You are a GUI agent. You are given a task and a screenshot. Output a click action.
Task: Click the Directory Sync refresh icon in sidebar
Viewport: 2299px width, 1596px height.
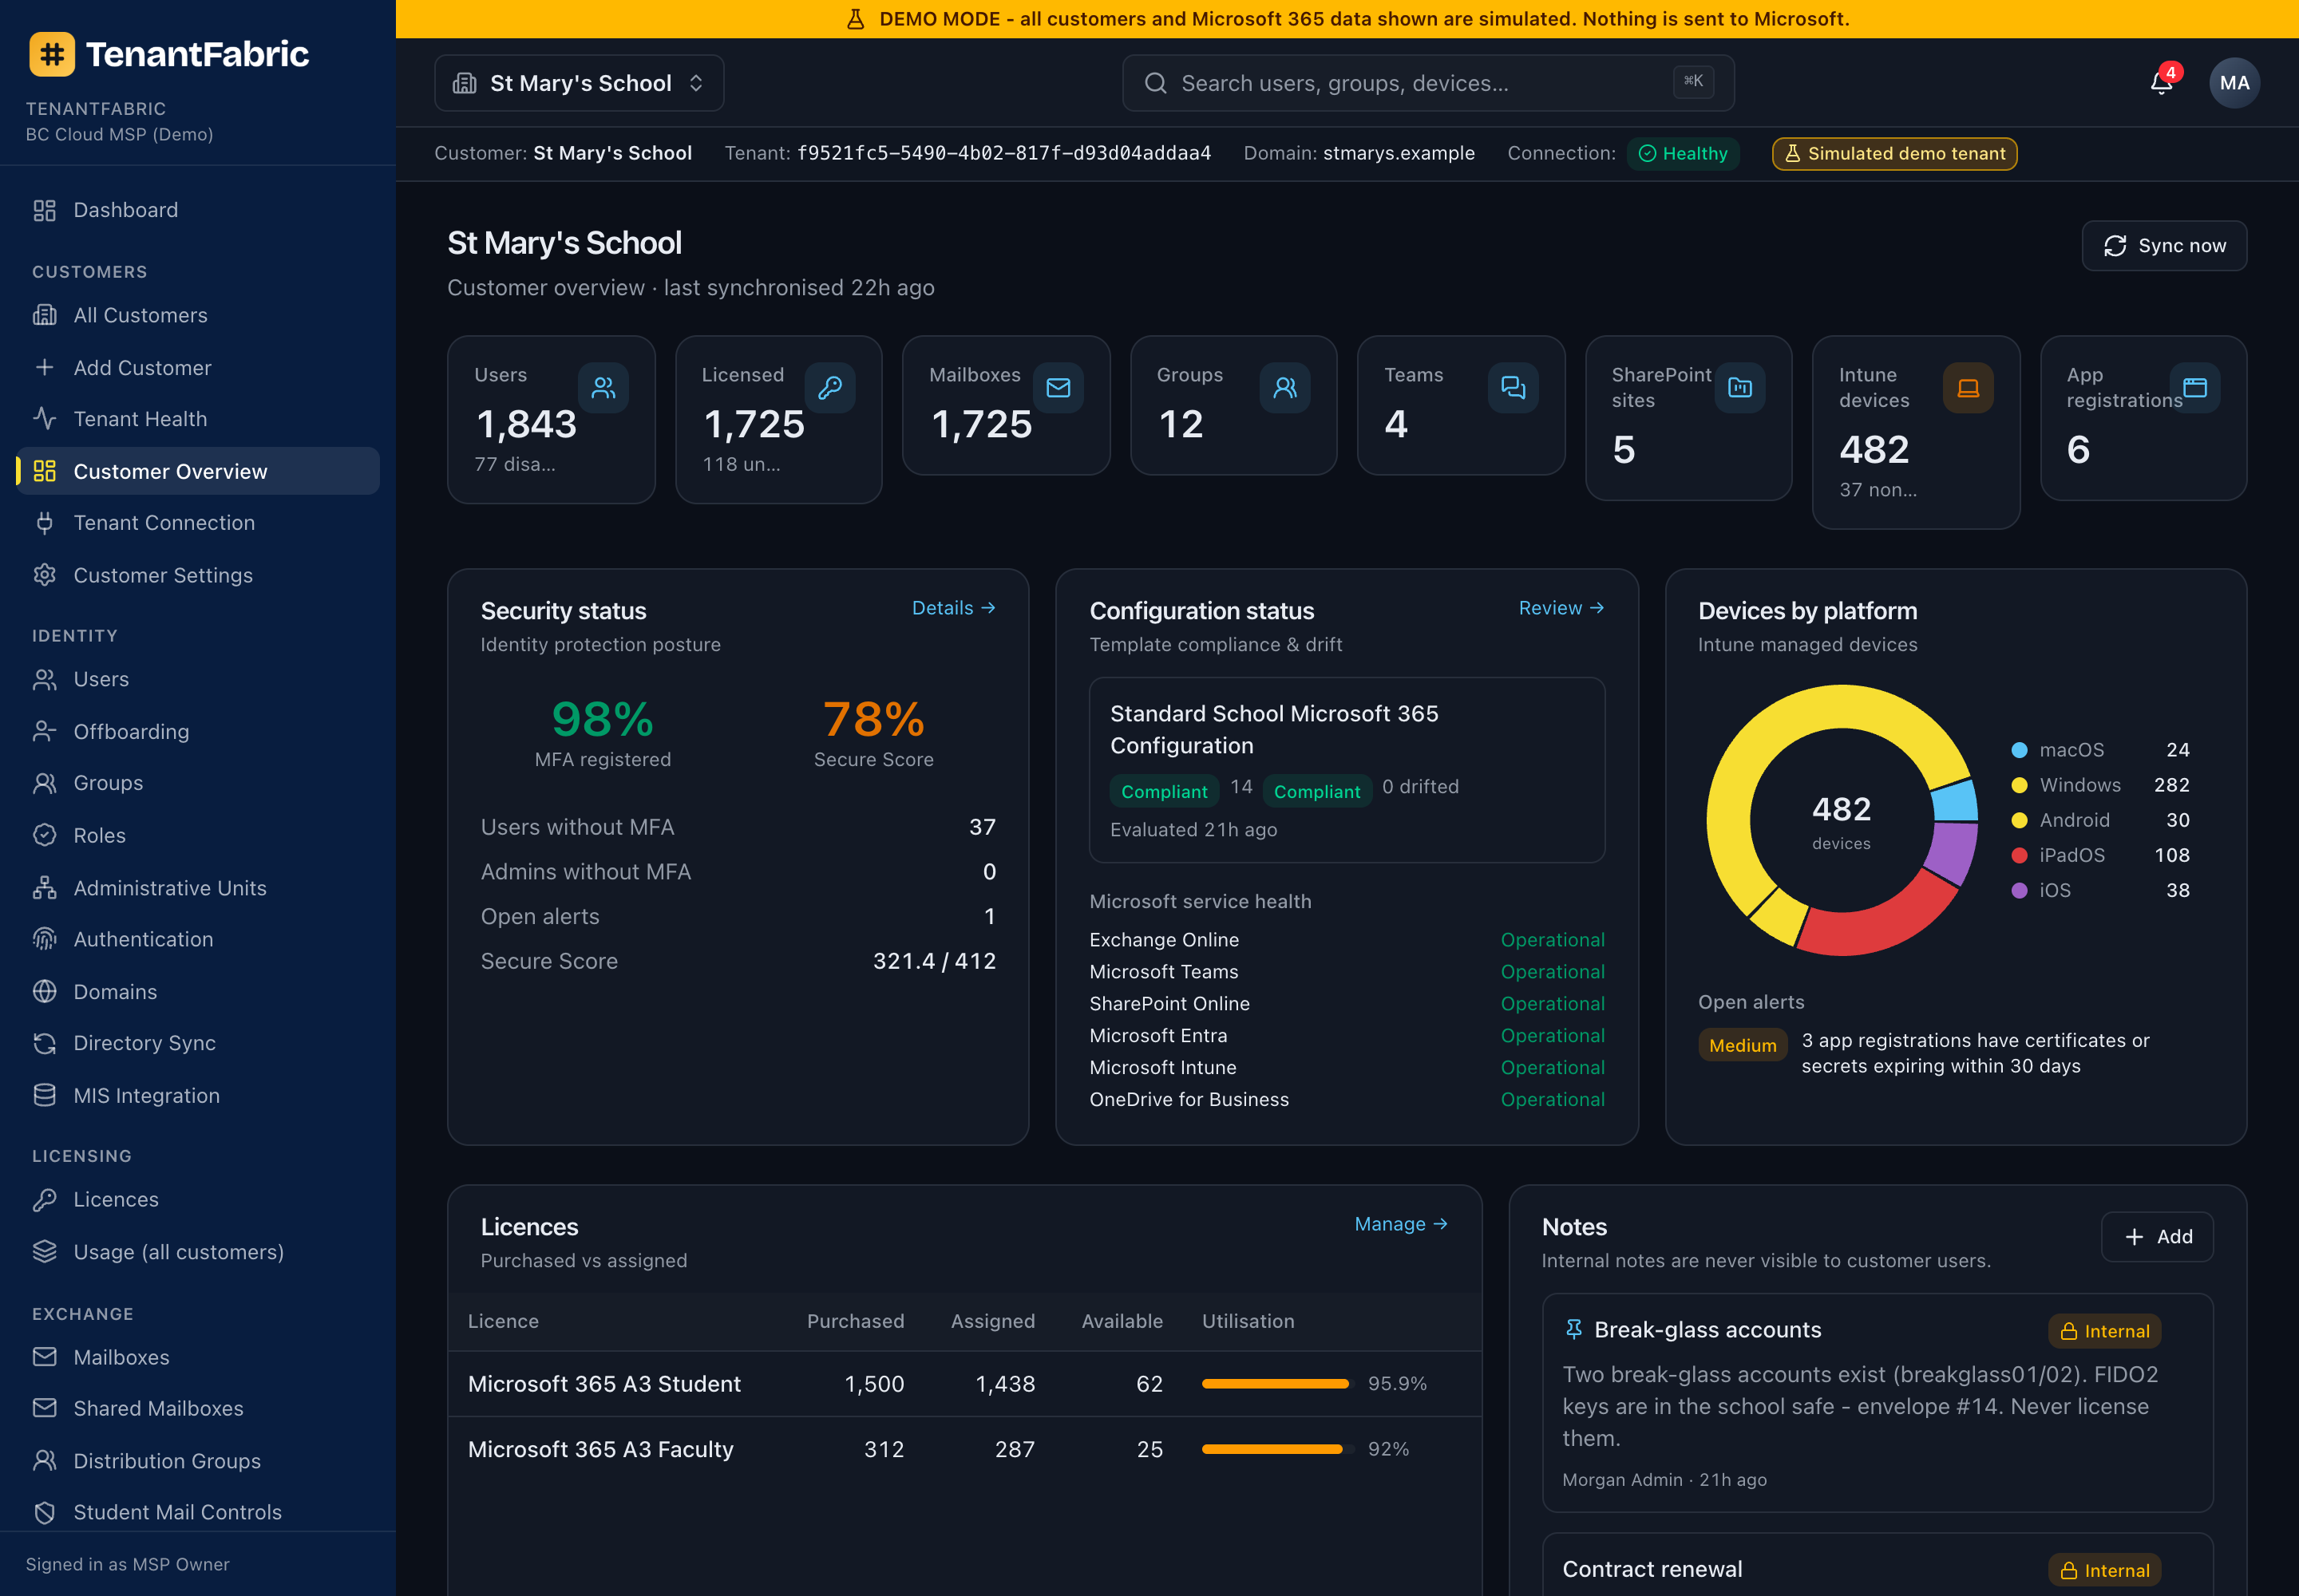coord(45,1043)
